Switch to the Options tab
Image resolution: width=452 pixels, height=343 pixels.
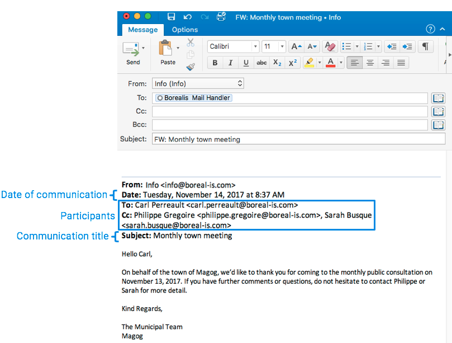click(x=185, y=30)
